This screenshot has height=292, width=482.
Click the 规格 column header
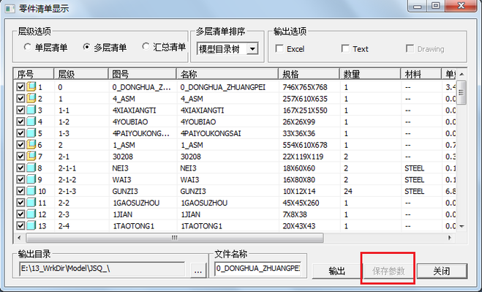coord(309,74)
